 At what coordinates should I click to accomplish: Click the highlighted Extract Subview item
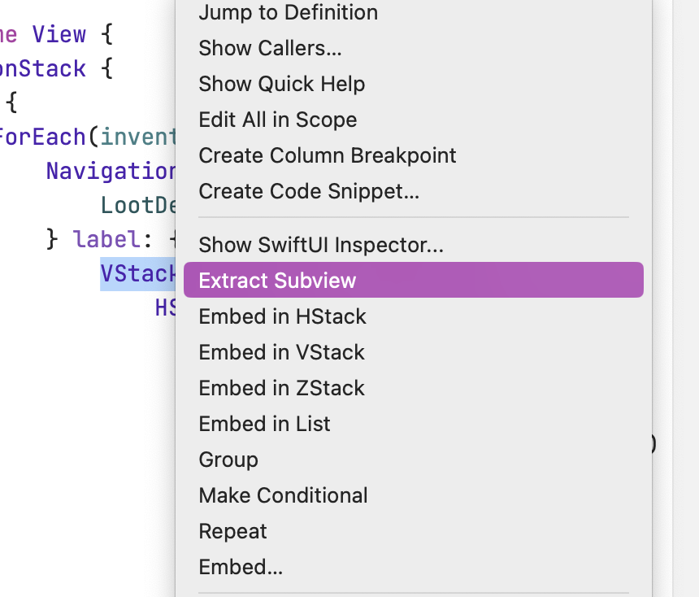pyautogui.click(x=277, y=281)
